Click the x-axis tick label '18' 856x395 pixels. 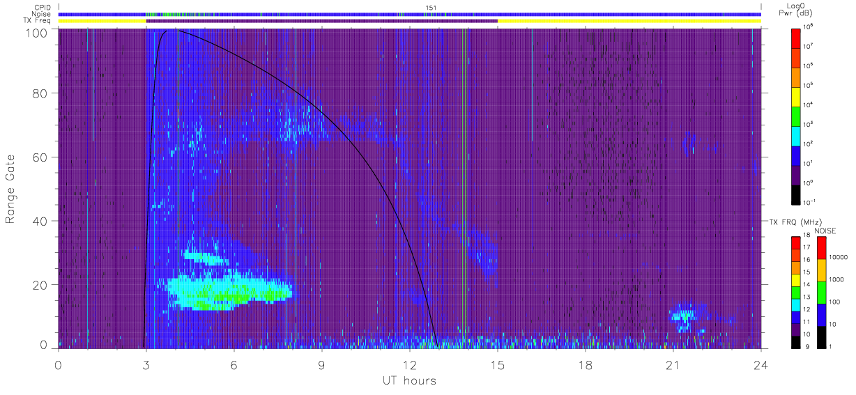[x=586, y=364]
